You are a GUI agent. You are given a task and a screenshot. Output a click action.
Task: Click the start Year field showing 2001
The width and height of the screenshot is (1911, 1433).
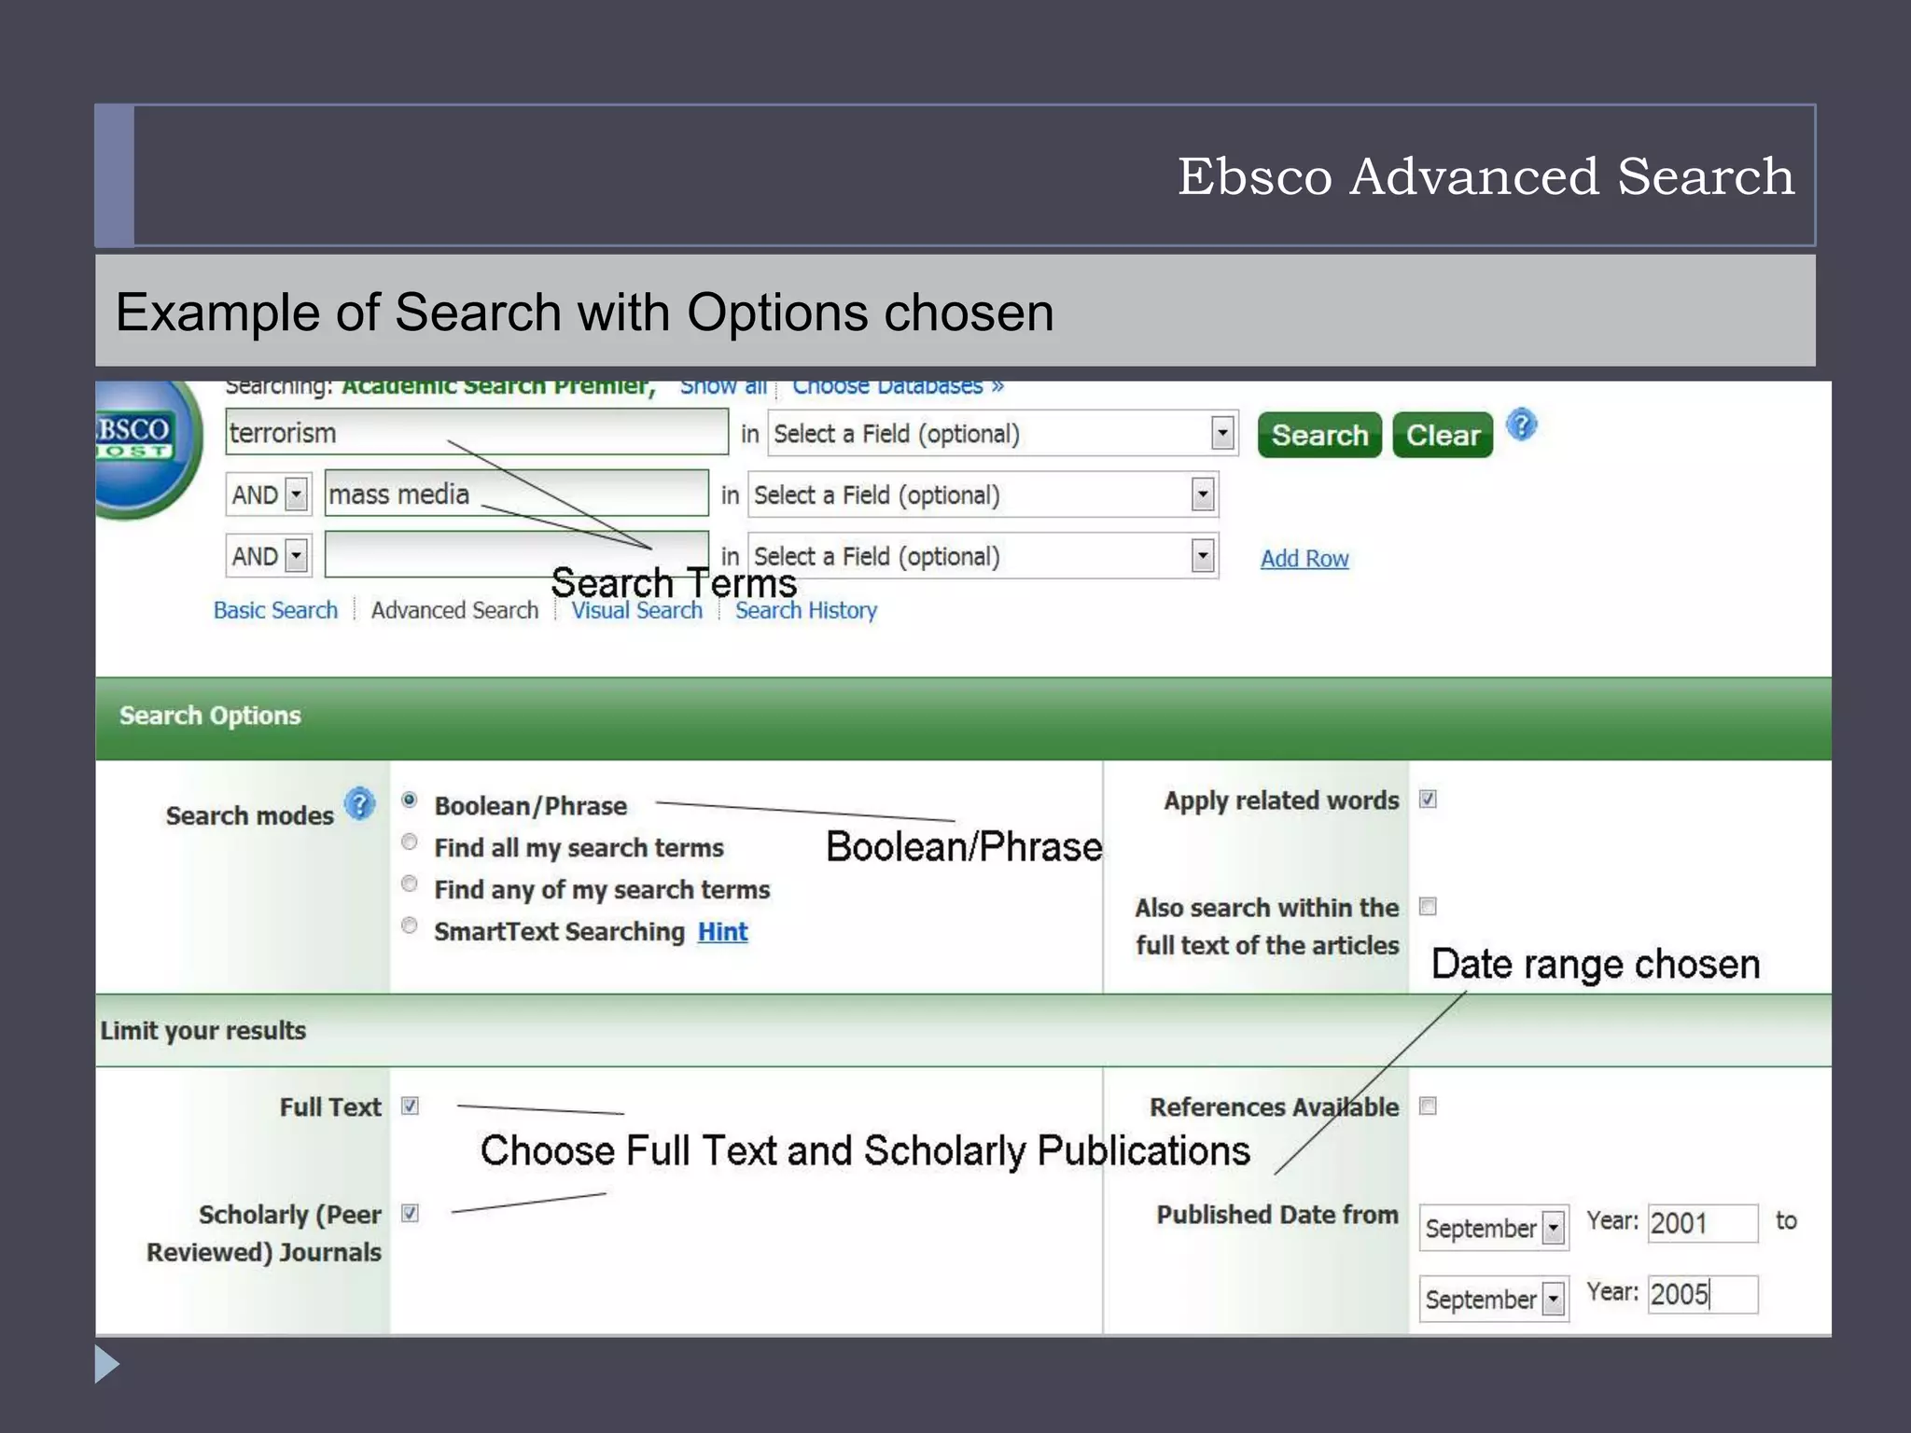pos(1703,1223)
